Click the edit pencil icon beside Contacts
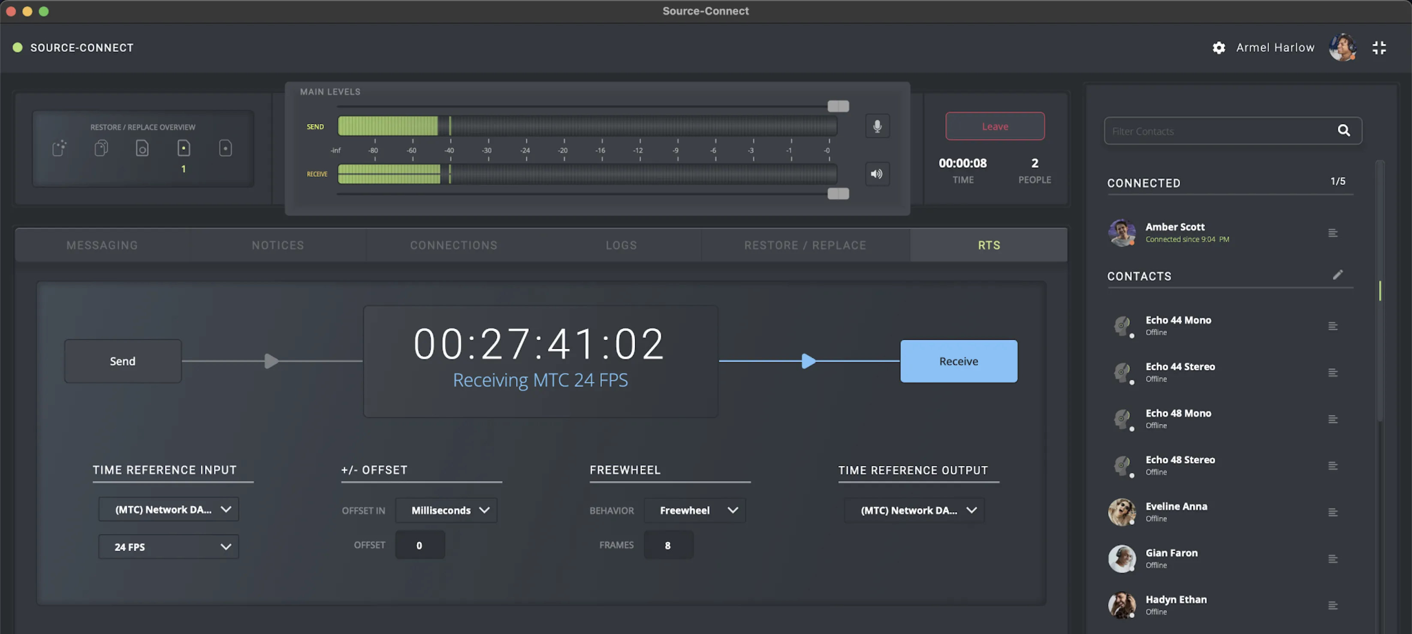1412x634 pixels. [x=1338, y=275]
